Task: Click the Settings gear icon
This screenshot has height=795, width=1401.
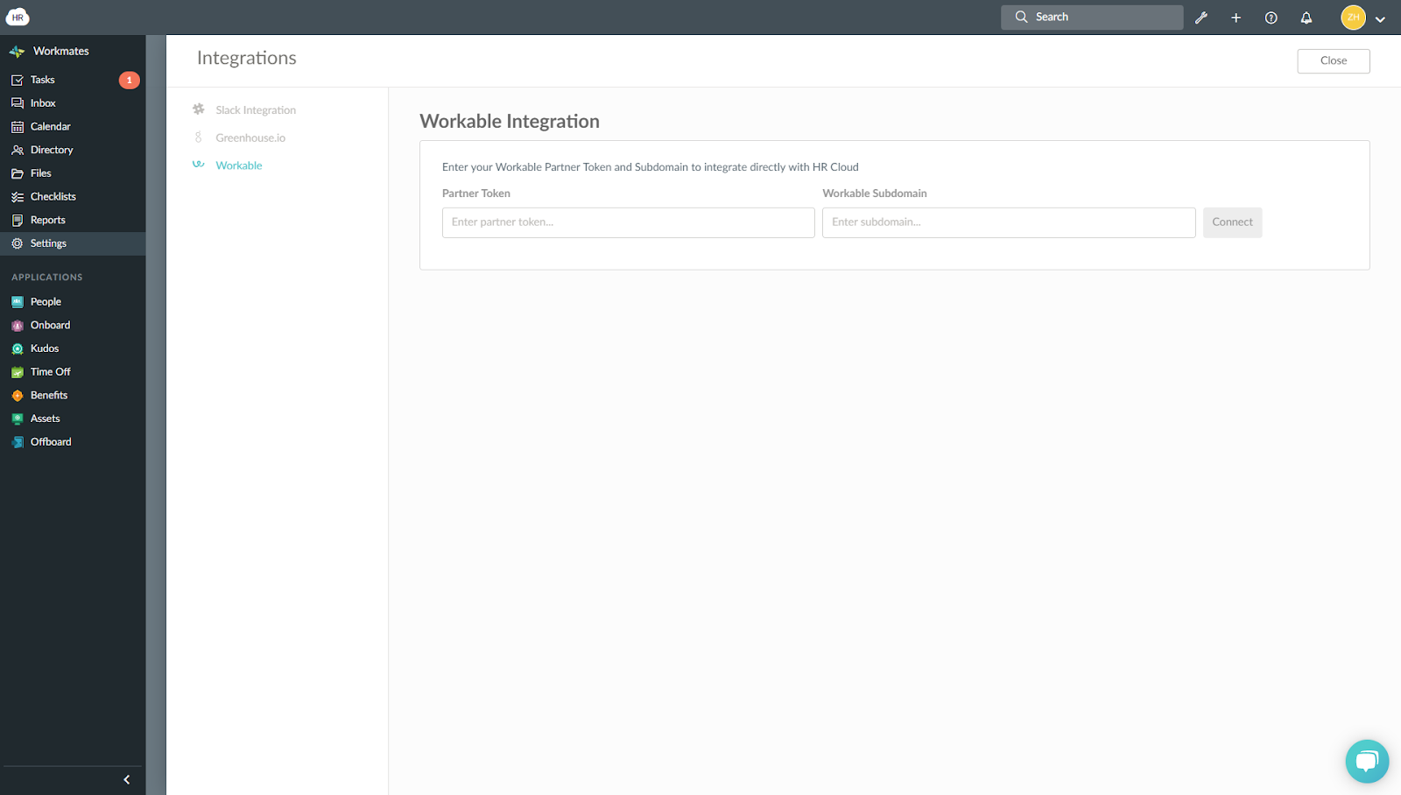Action: coord(18,243)
